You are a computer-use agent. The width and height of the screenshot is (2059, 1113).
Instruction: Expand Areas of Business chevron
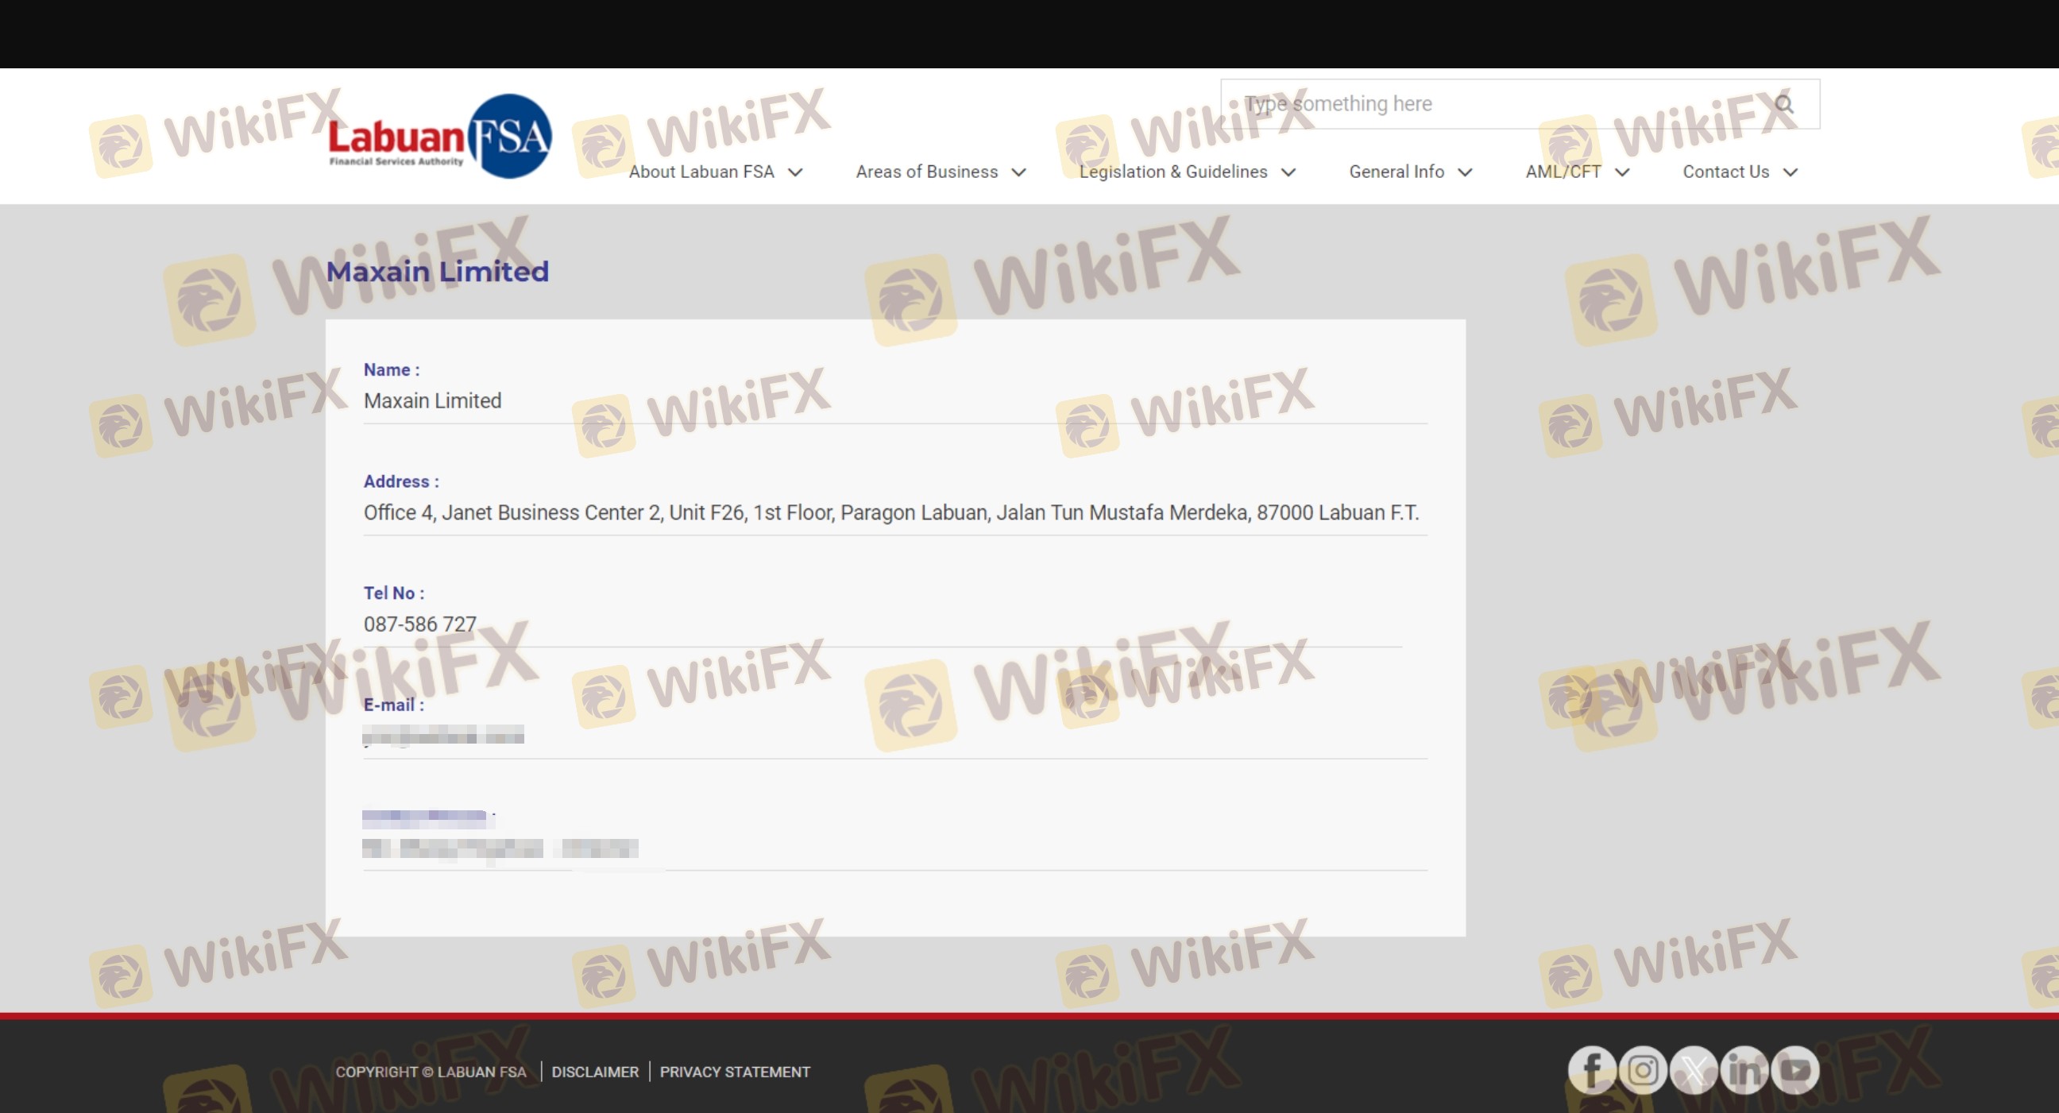point(1018,172)
